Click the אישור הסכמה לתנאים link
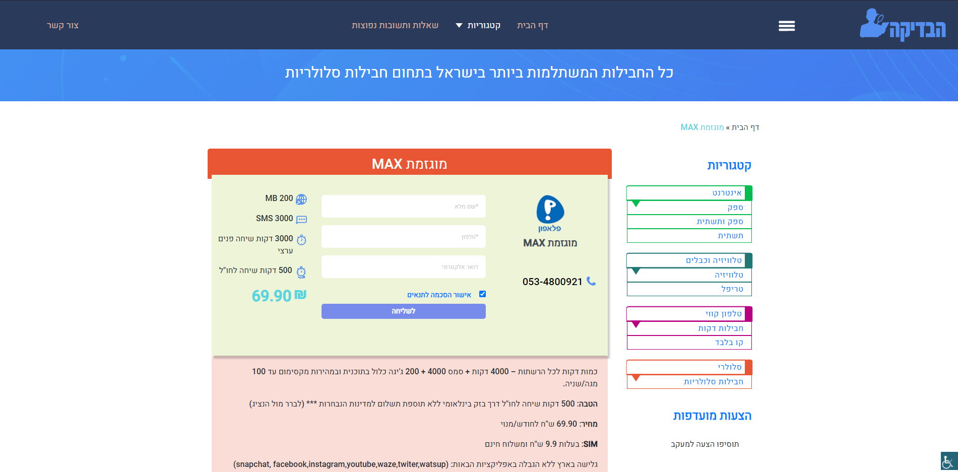The image size is (958, 472). [x=439, y=295]
